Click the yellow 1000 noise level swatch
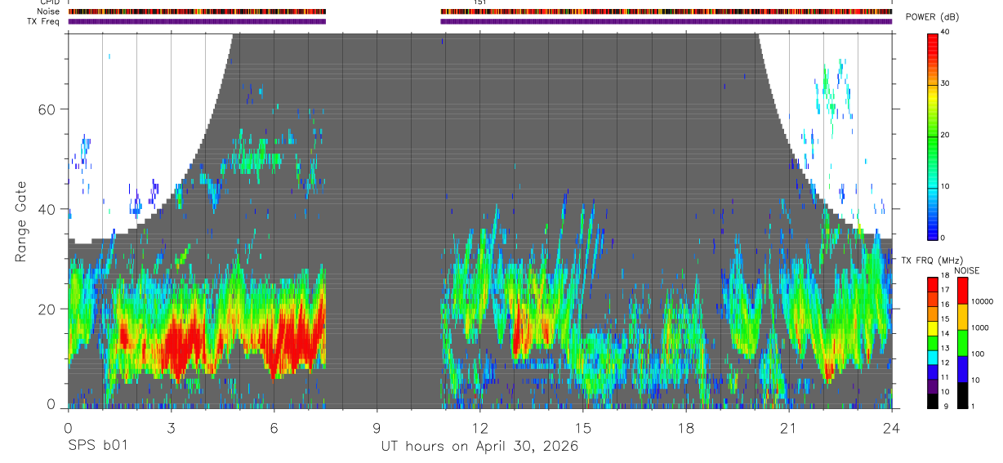 (963, 316)
